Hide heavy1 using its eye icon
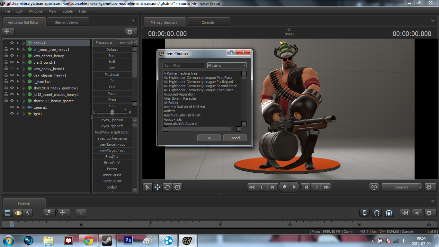 (12, 43)
